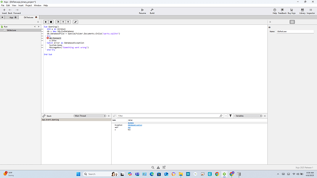Click the debugger Stop button
The image size is (317, 178).
pos(51,22)
